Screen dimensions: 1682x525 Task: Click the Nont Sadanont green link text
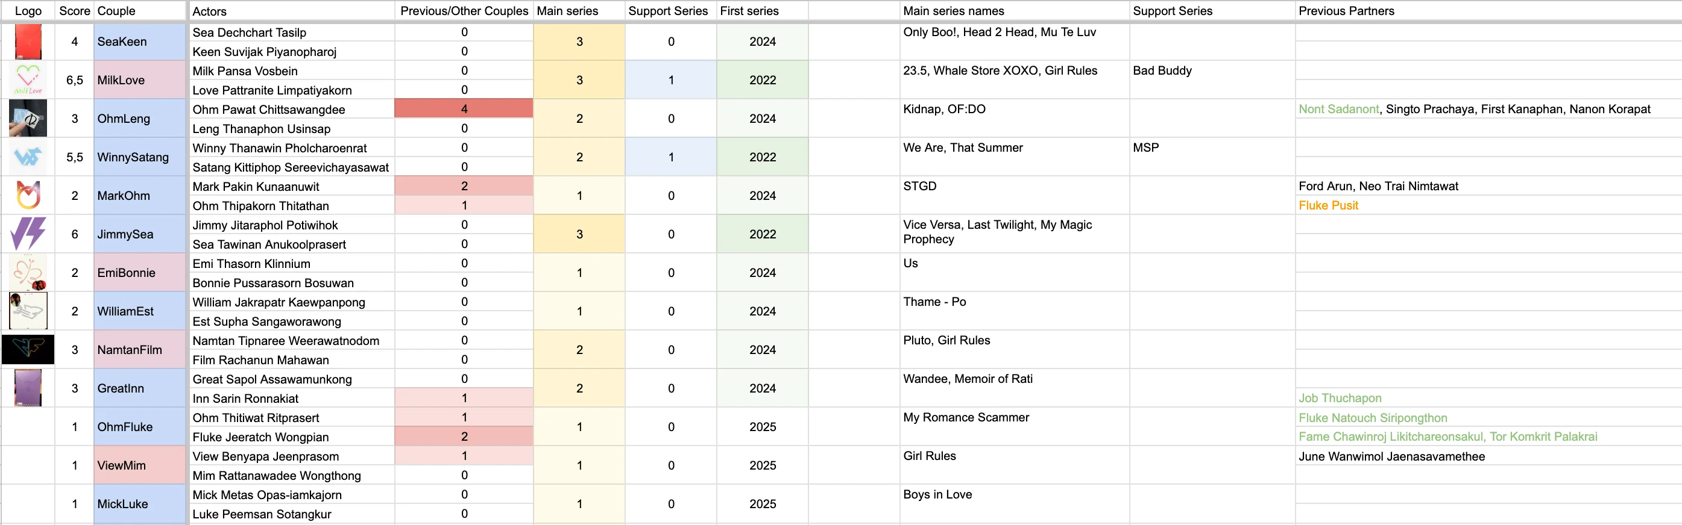point(1338,110)
